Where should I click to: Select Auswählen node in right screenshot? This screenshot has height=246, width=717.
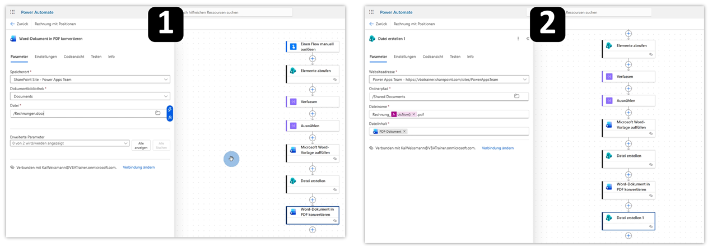(628, 100)
